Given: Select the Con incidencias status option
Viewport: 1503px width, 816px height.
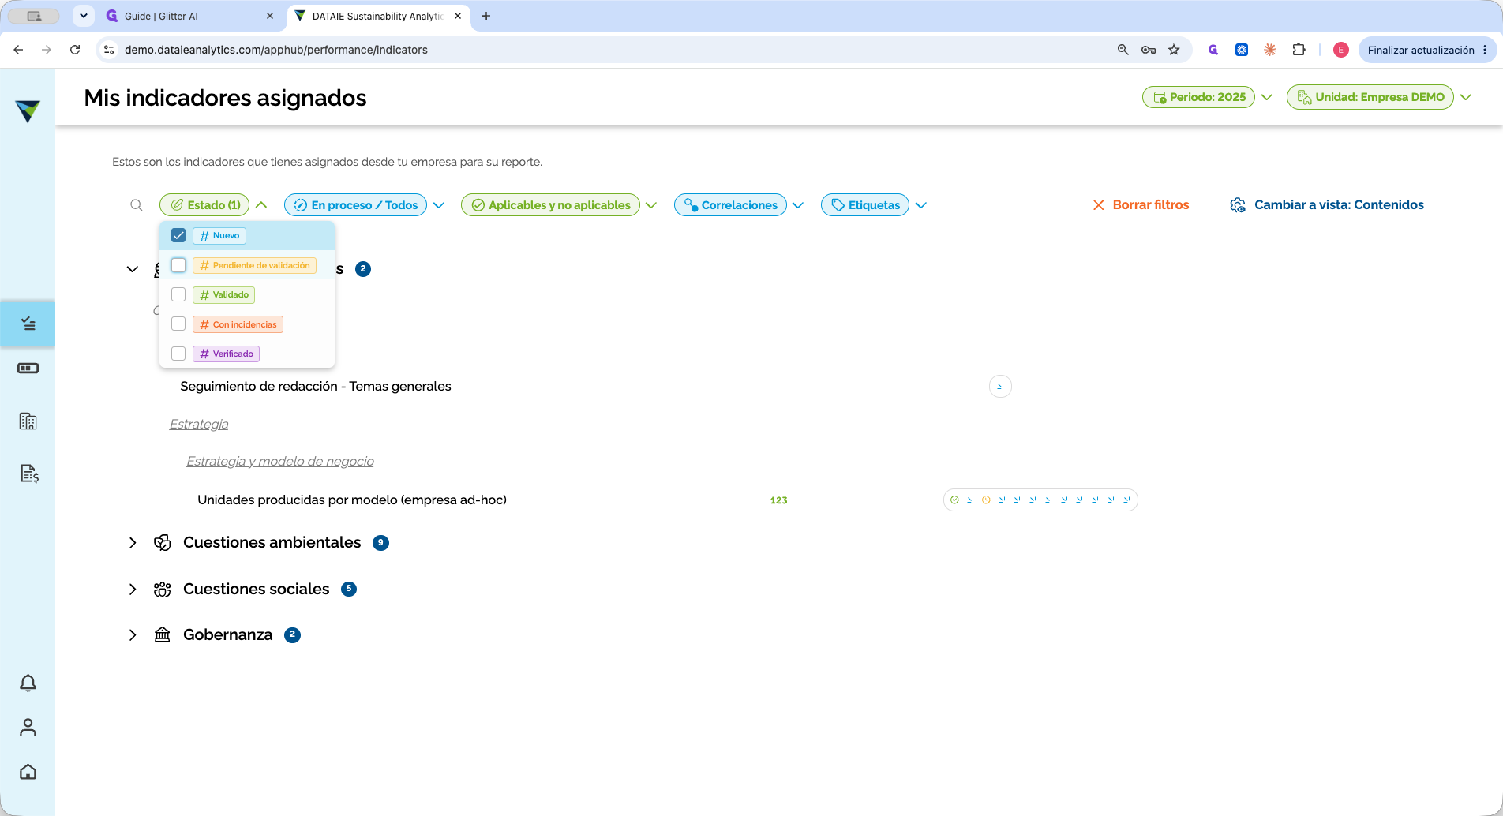Looking at the screenshot, I should (x=238, y=324).
